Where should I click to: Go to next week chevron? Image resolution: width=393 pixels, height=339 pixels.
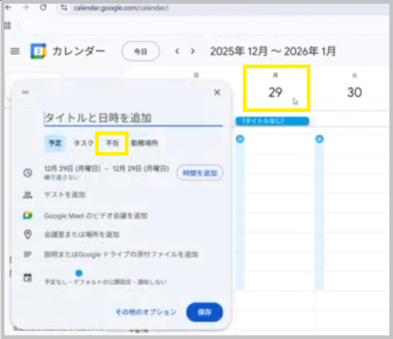pos(192,51)
